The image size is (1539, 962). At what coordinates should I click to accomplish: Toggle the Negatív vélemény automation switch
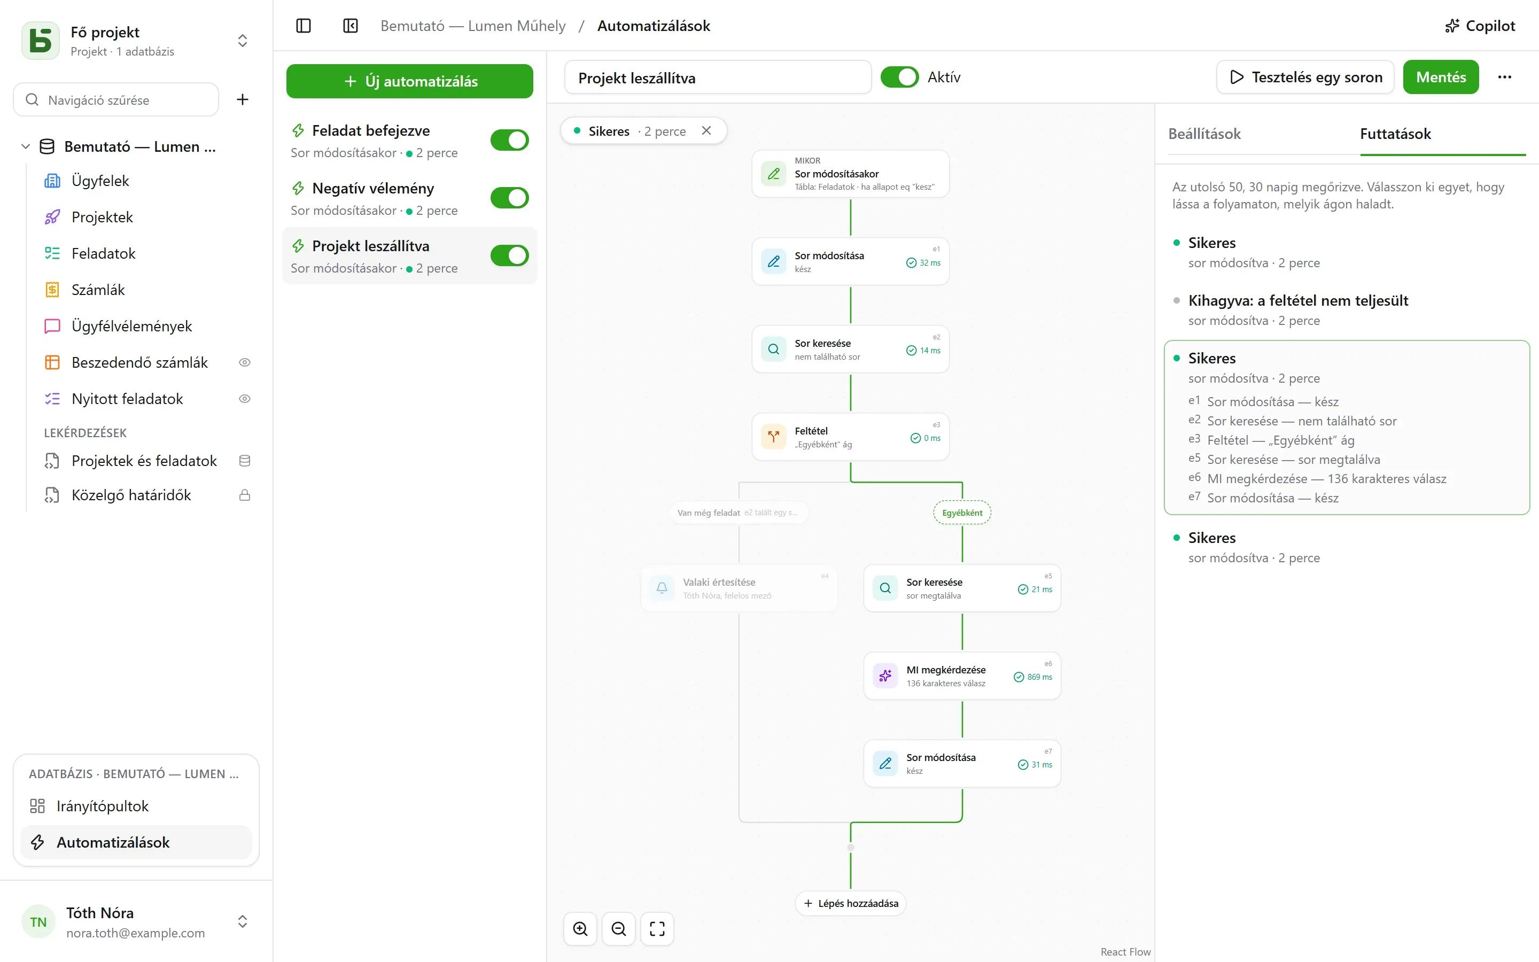click(x=509, y=198)
